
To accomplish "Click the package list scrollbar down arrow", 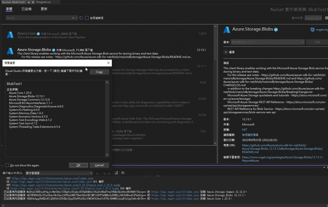I will pyautogui.click(x=215, y=143).
